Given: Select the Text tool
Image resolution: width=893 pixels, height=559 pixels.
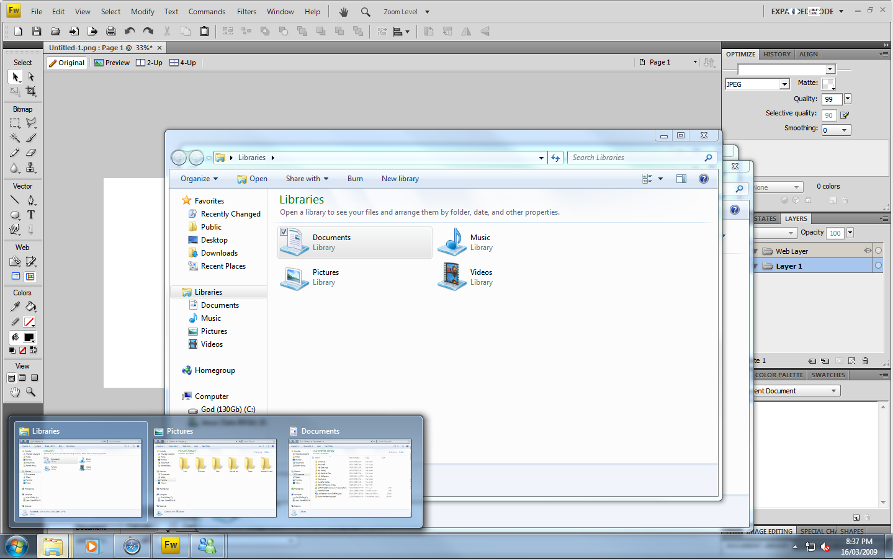Looking at the screenshot, I should 31,215.
